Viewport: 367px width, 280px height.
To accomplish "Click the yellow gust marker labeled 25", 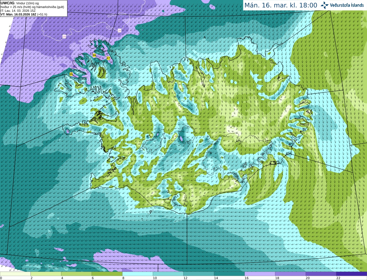I will pyautogui.click(x=71, y=74).
